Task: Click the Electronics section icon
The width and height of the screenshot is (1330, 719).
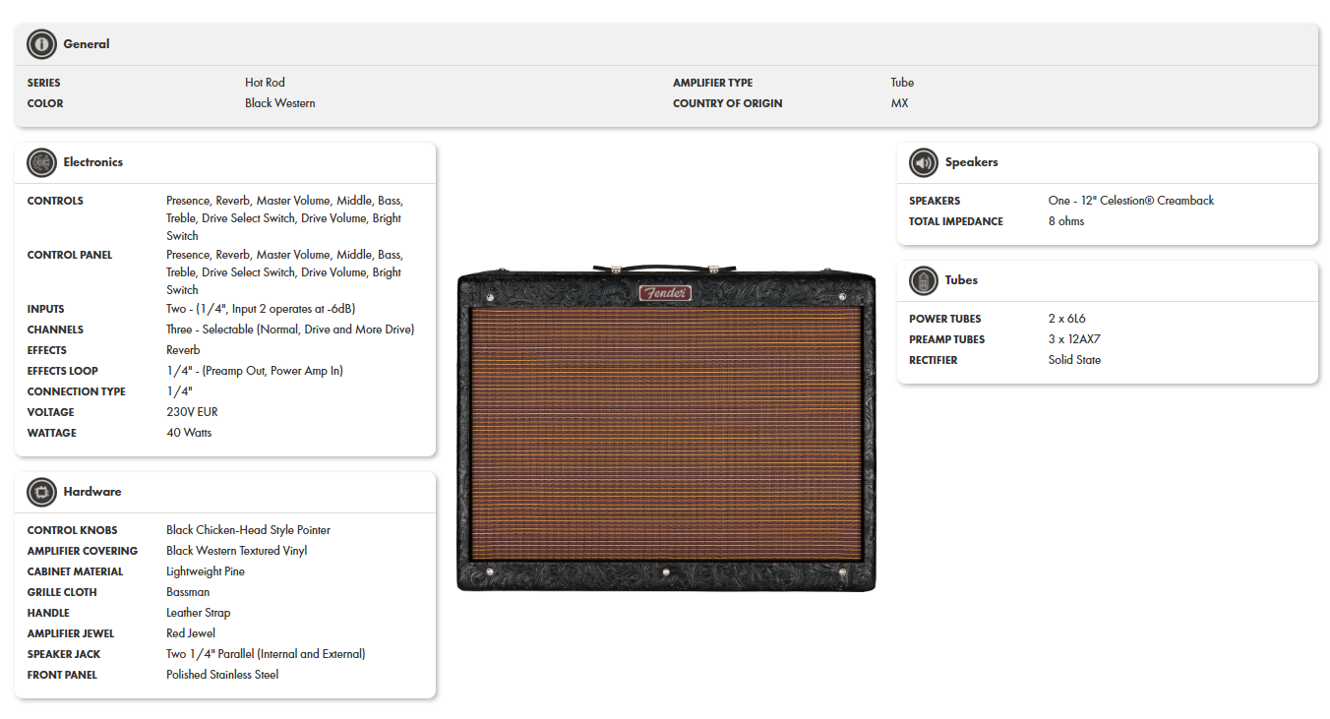Action: 41,162
